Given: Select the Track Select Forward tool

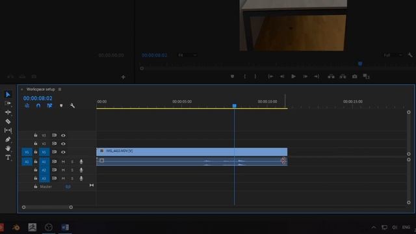Looking at the screenshot, I should tap(8, 103).
